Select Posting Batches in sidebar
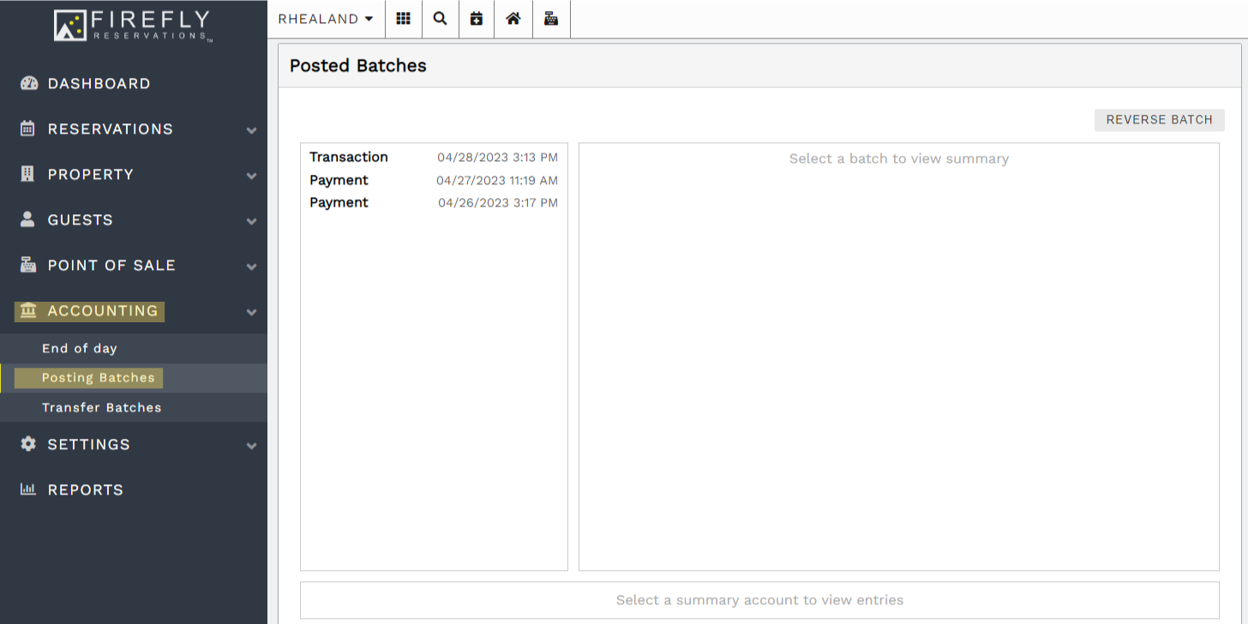This screenshot has width=1248, height=624. (x=98, y=378)
